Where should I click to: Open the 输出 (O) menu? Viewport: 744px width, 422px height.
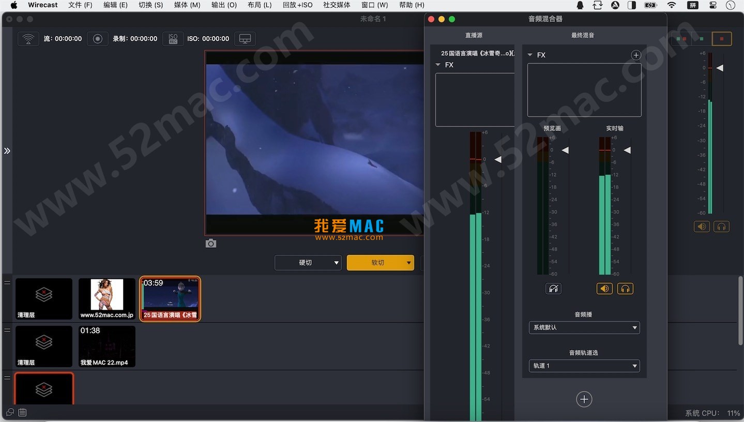click(x=224, y=5)
